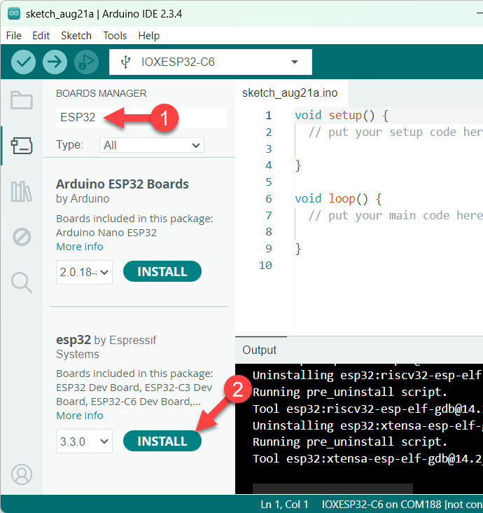Image resolution: width=483 pixels, height=513 pixels.
Task: Click the Upload arrow button
Action: tap(55, 62)
